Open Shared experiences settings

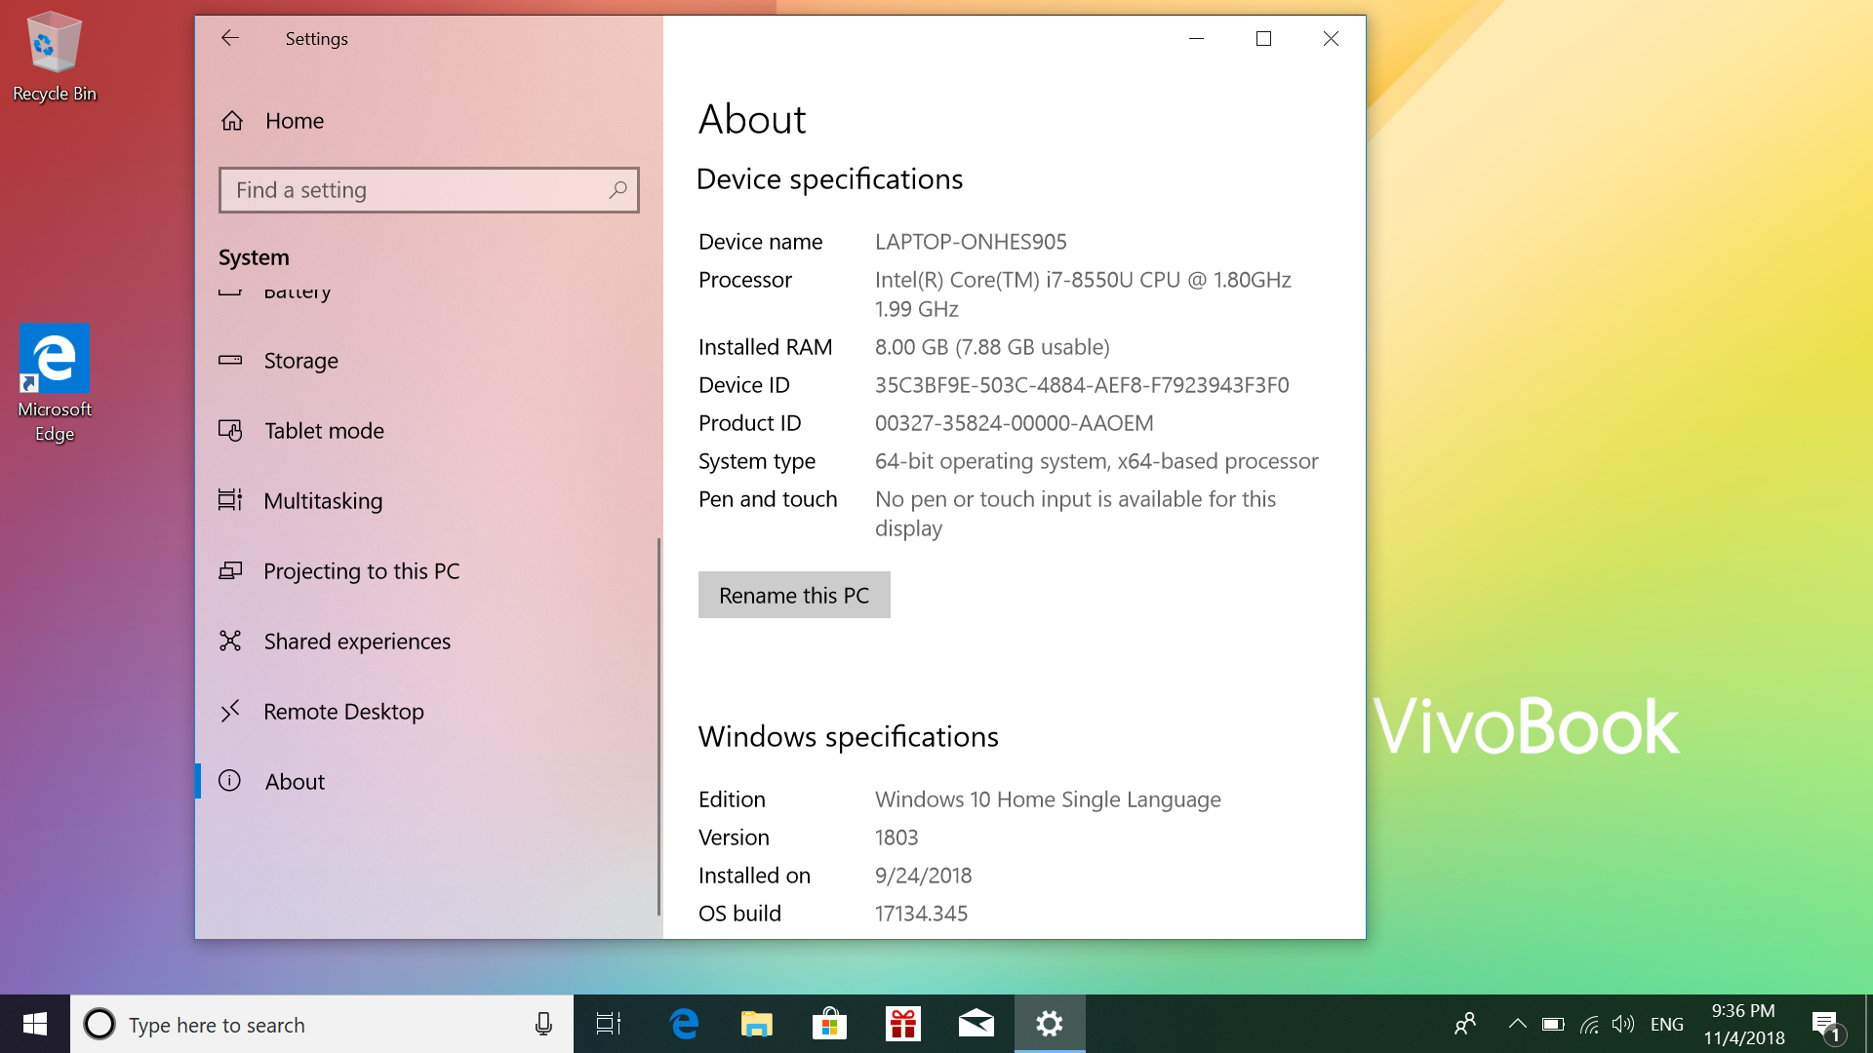click(x=429, y=642)
